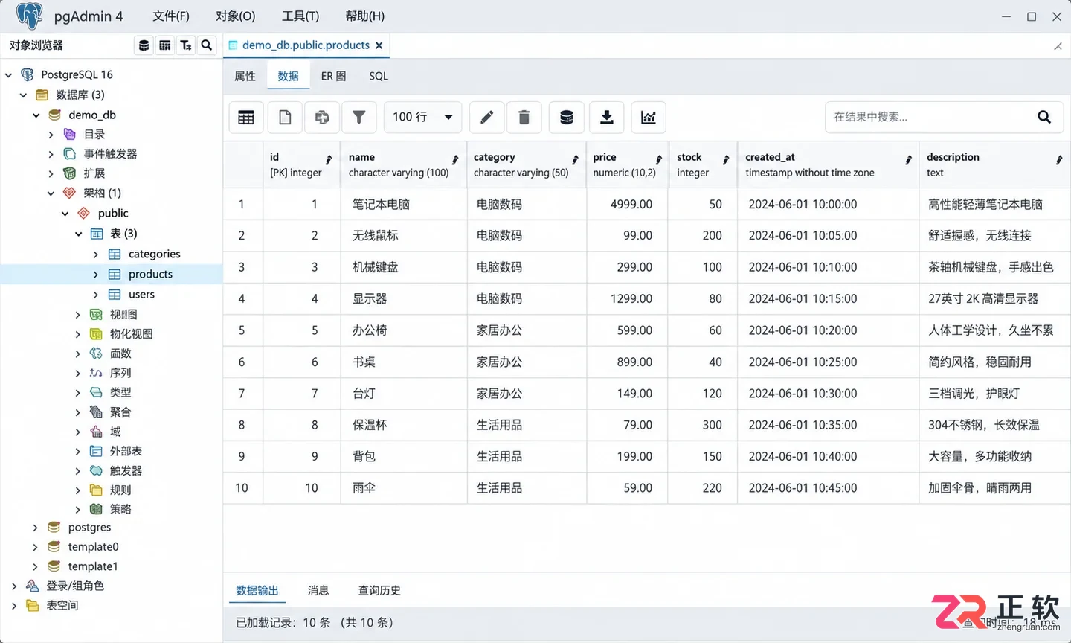Viewport: 1071px width, 643px height.
Task: Click the edit pencil on id column header
Action: 329,160
